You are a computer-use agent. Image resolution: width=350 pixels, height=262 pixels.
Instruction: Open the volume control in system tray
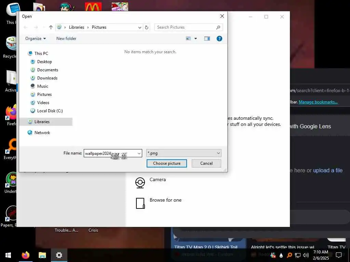(306, 255)
